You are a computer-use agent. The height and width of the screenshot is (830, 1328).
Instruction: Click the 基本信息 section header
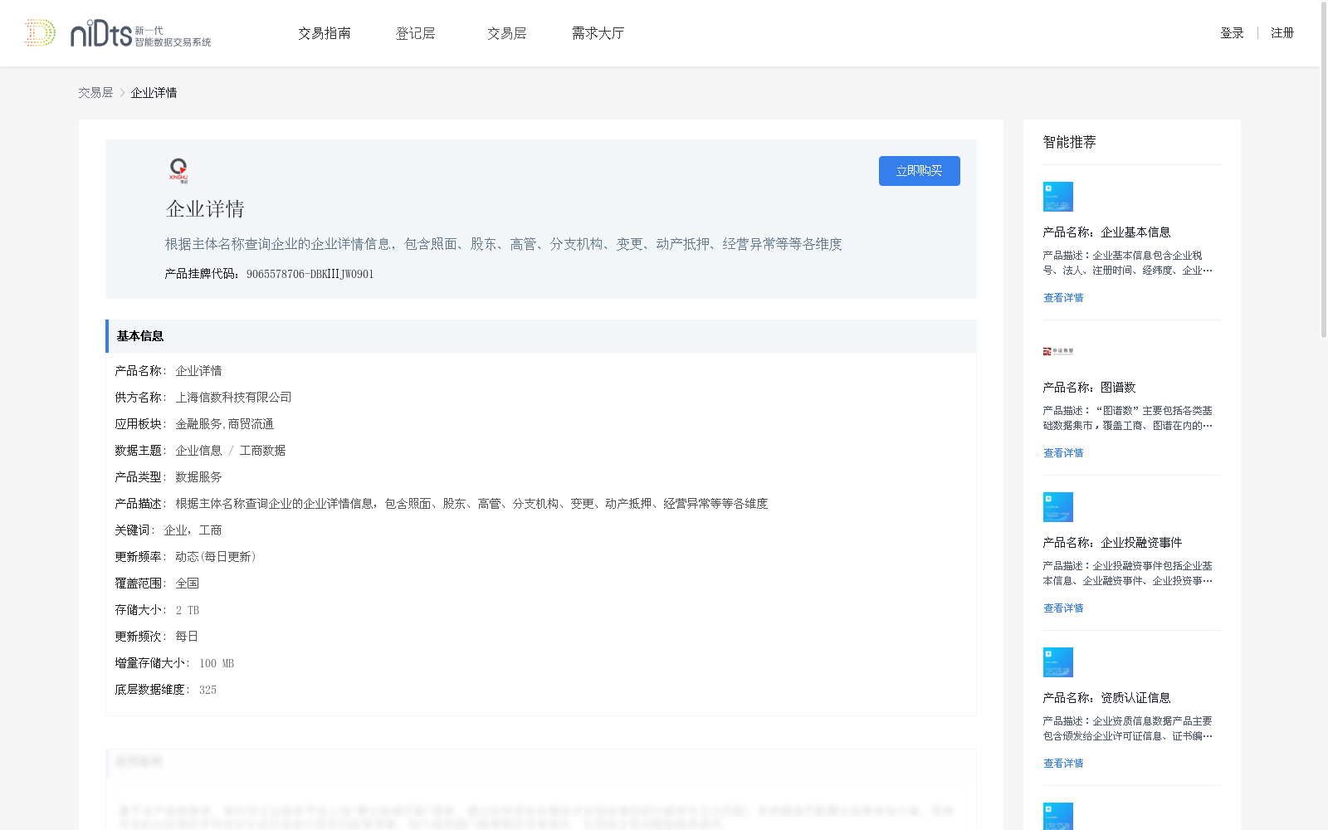pos(541,336)
